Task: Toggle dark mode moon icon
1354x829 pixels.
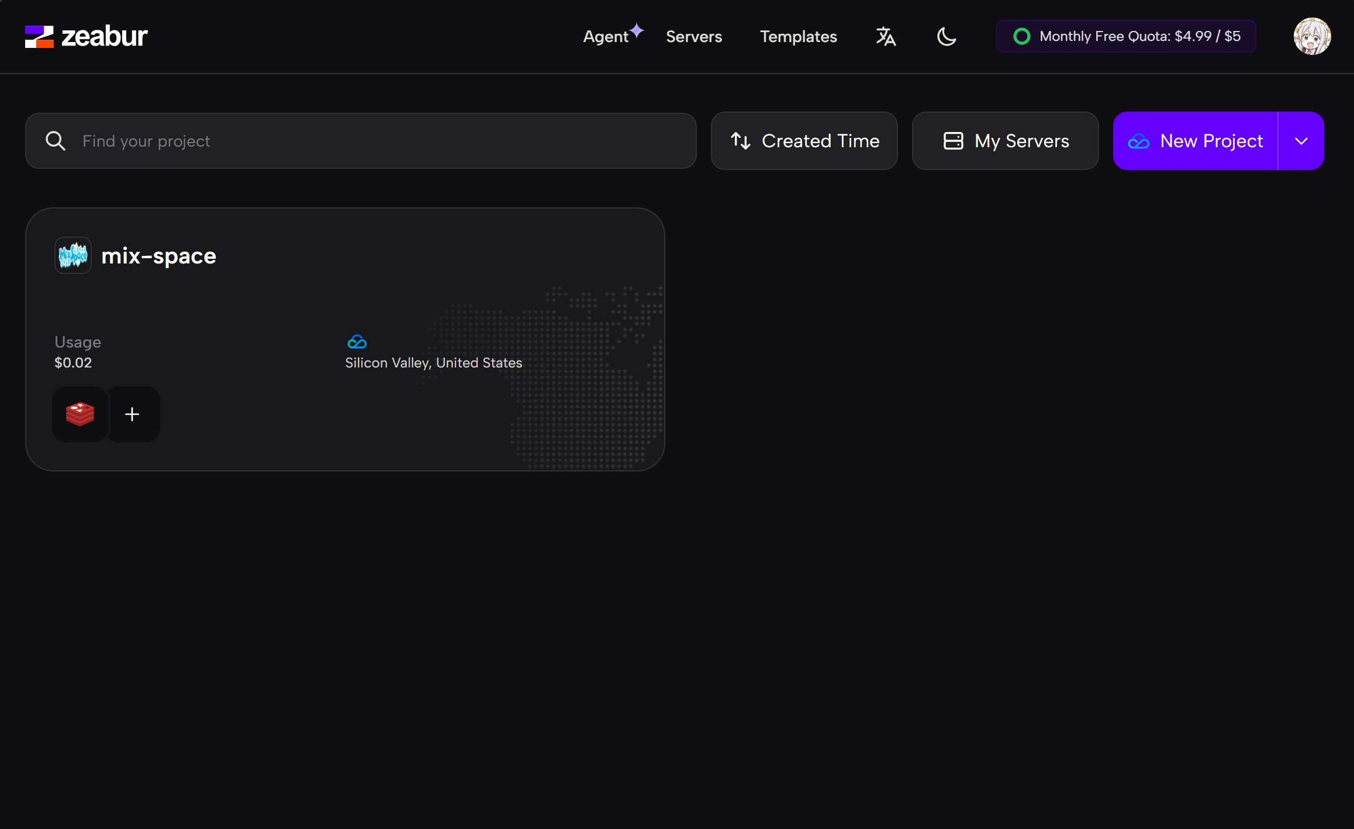Action: [x=947, y=36]
